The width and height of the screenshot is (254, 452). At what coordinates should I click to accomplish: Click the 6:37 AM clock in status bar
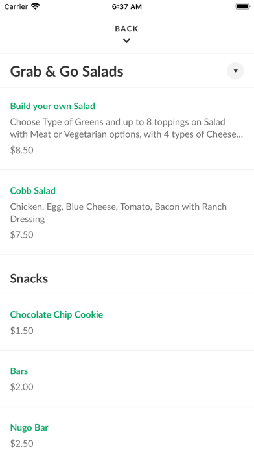click(127, 6)
